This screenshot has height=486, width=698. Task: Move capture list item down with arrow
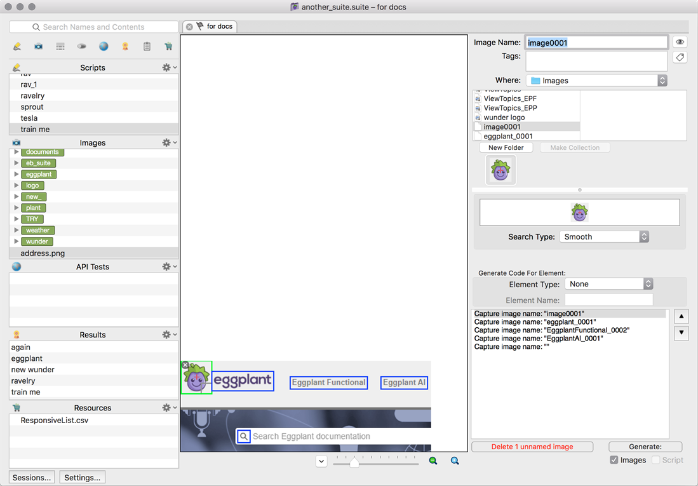tap(681, 333)
